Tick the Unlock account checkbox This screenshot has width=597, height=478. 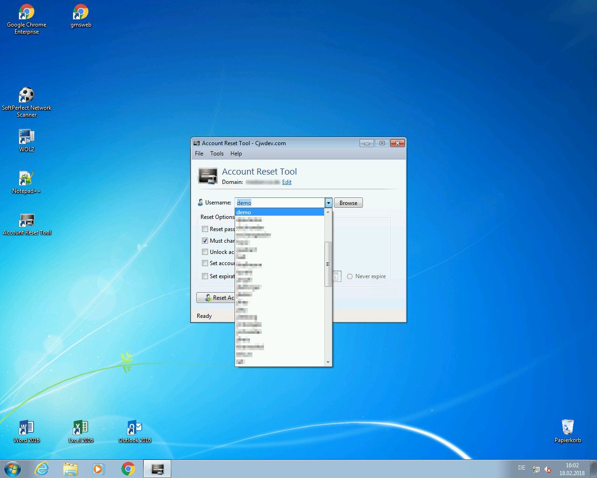click(205, 252)
